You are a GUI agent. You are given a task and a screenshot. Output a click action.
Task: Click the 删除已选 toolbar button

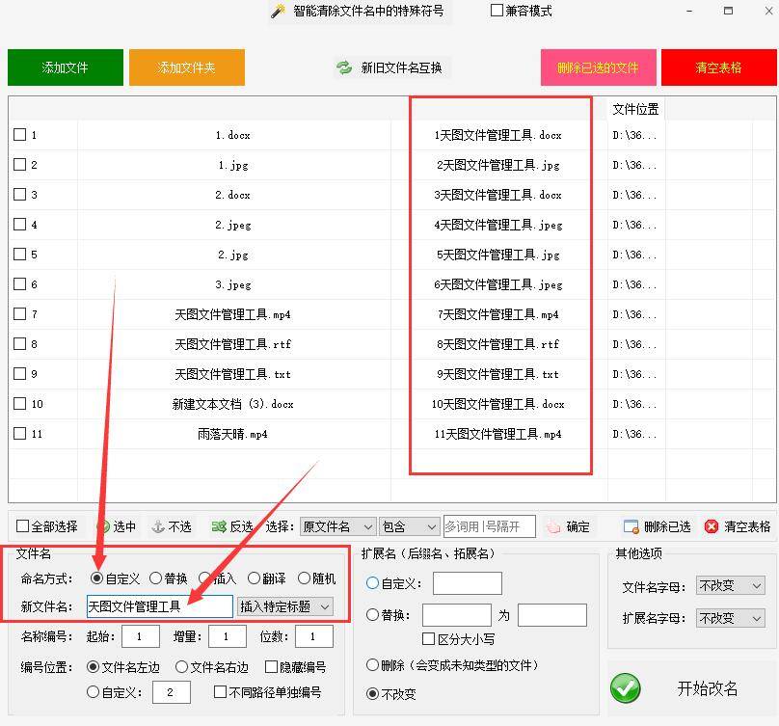tap(657, 526)
